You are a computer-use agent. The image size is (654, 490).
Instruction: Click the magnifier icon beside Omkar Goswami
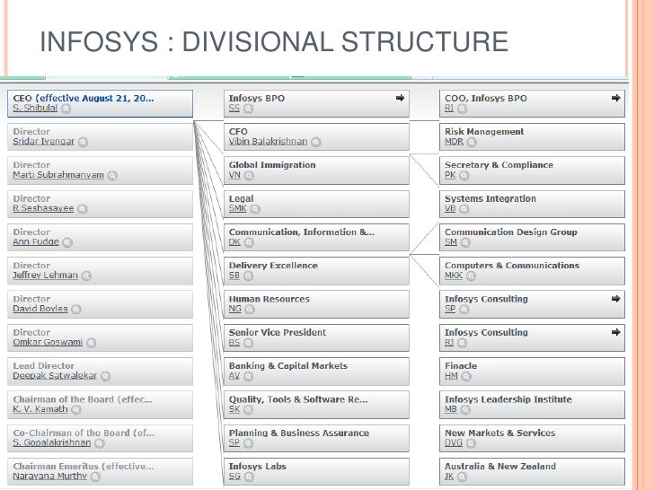[91, 343]
